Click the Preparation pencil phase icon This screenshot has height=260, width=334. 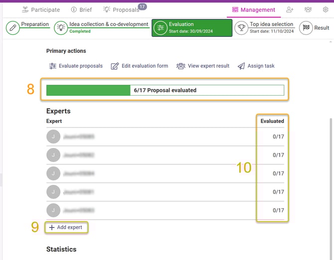13,28
